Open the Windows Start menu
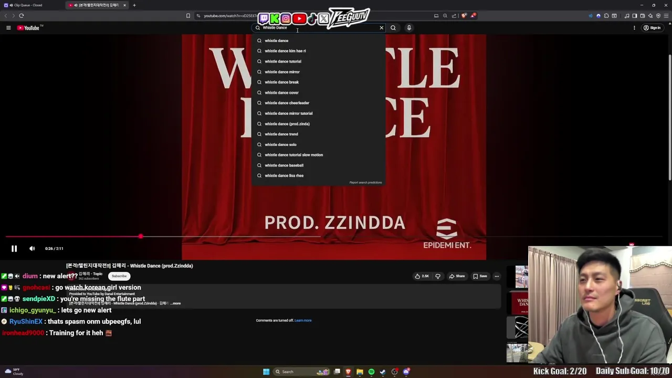The height and width of the screenshot is (378, 672). [266, 372]
